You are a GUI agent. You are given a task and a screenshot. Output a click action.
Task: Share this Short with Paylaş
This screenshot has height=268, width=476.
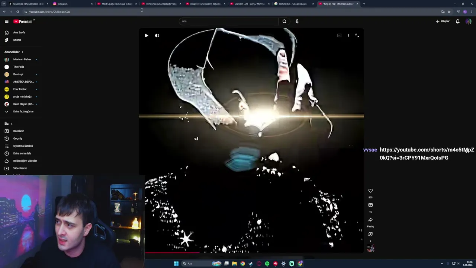click(370, 220)
